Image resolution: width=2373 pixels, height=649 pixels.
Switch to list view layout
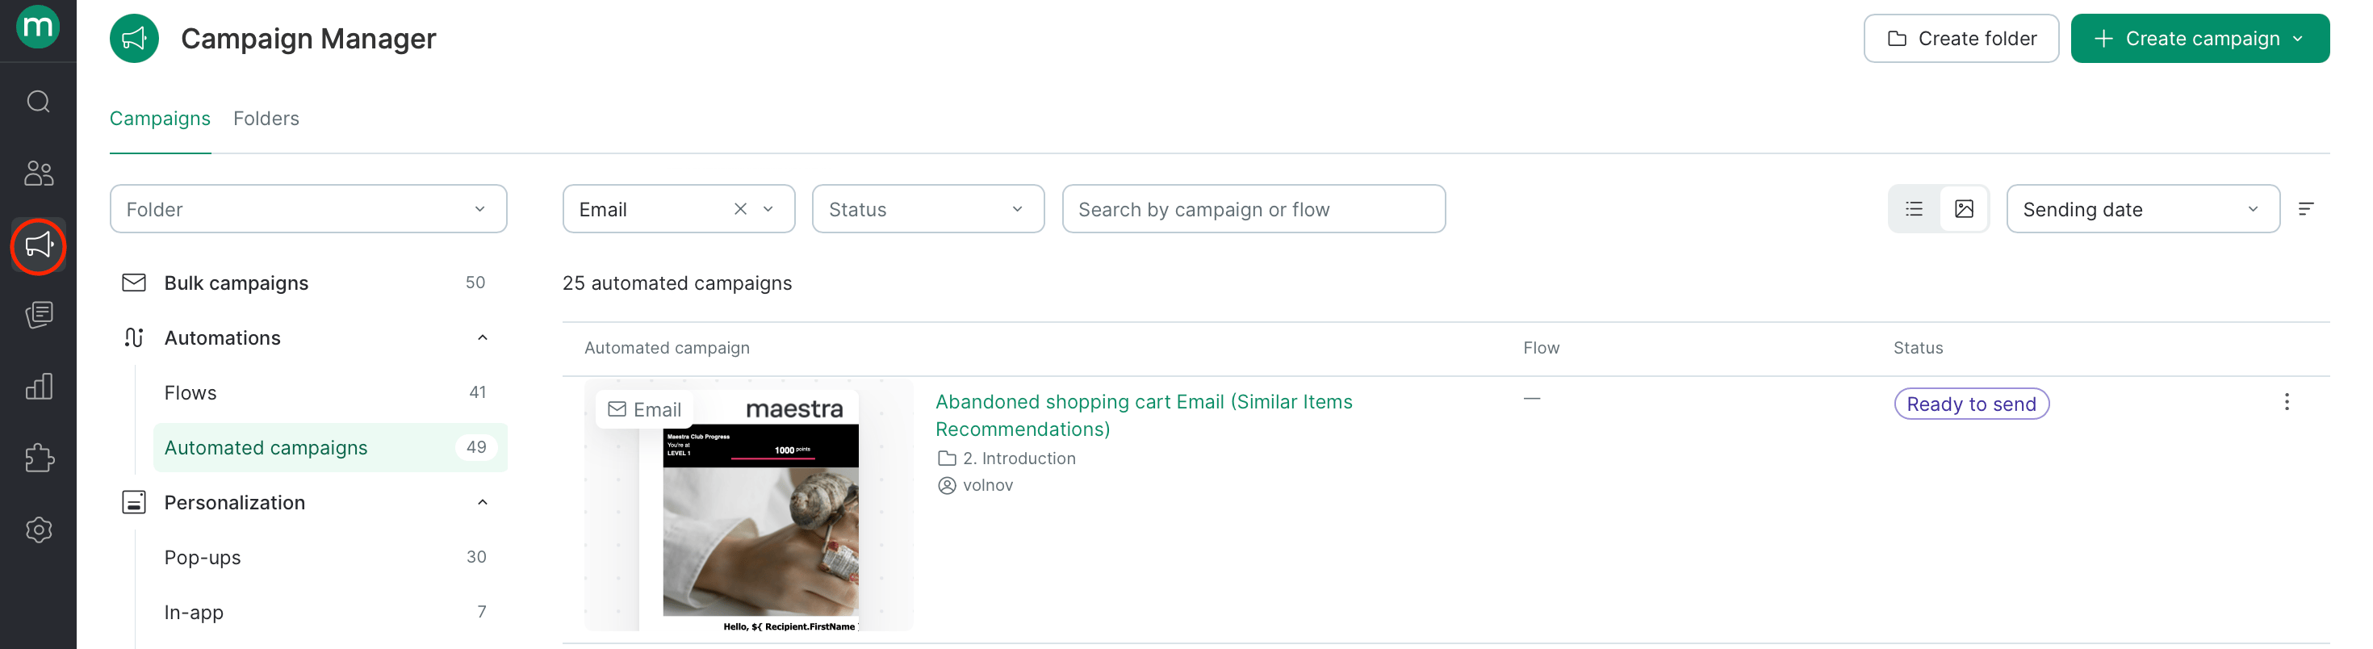click(1913, 209)
